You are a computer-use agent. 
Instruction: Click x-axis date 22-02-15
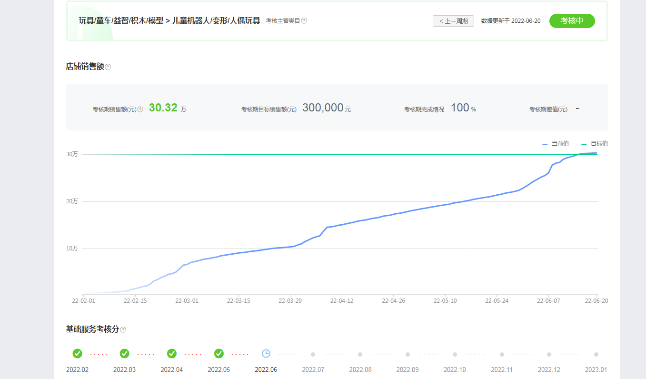coord(135,301)
